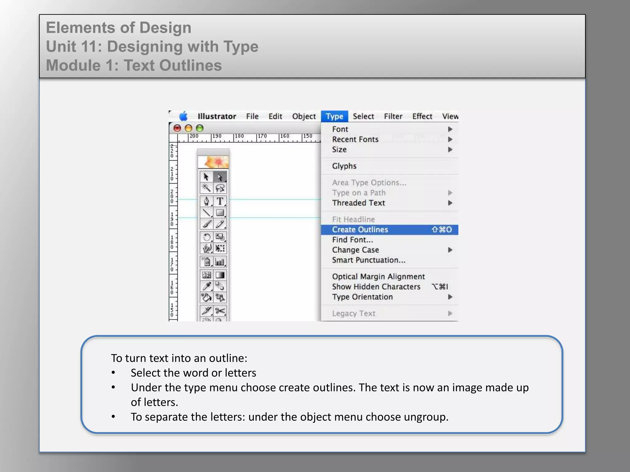The width and height of the screenshot is (630, 472).
Task: Expand the Threaded Text submenu
Action: coord(390,203)
